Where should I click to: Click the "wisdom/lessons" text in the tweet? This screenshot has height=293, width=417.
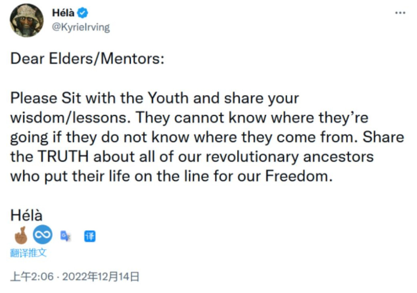(69, 117)
